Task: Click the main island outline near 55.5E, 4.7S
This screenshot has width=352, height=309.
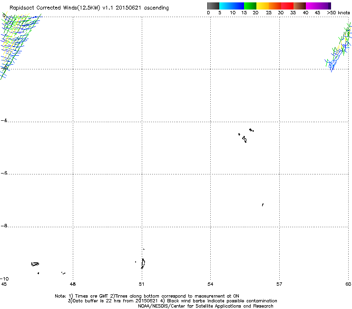Action: click(244, 139)
